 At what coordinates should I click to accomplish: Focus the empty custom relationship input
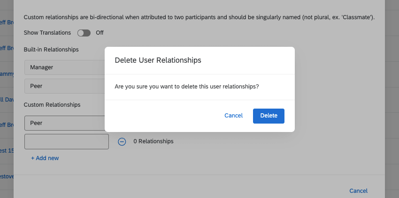tap(67, 141)
